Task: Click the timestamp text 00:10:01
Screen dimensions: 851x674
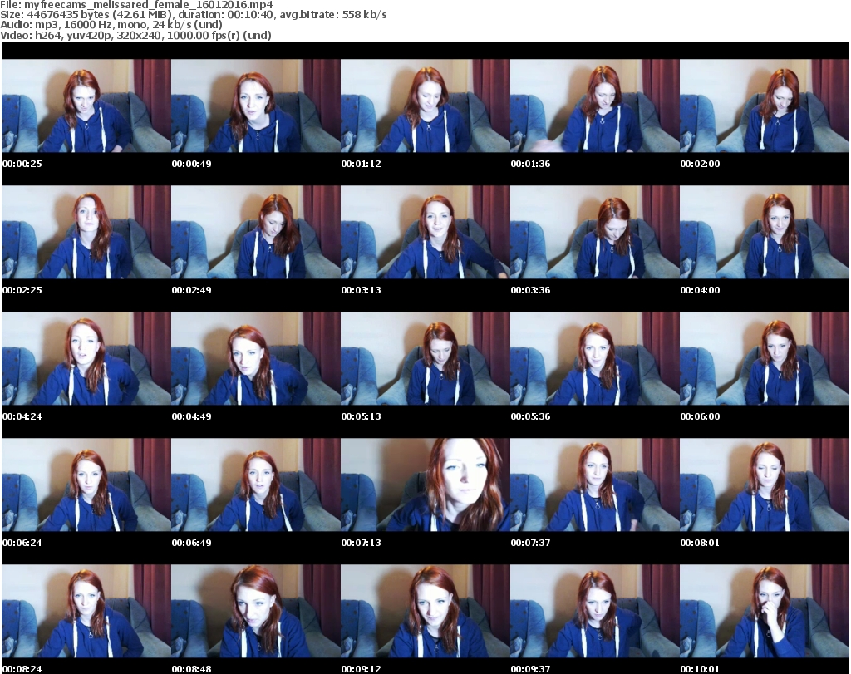Action: point(700,669)
